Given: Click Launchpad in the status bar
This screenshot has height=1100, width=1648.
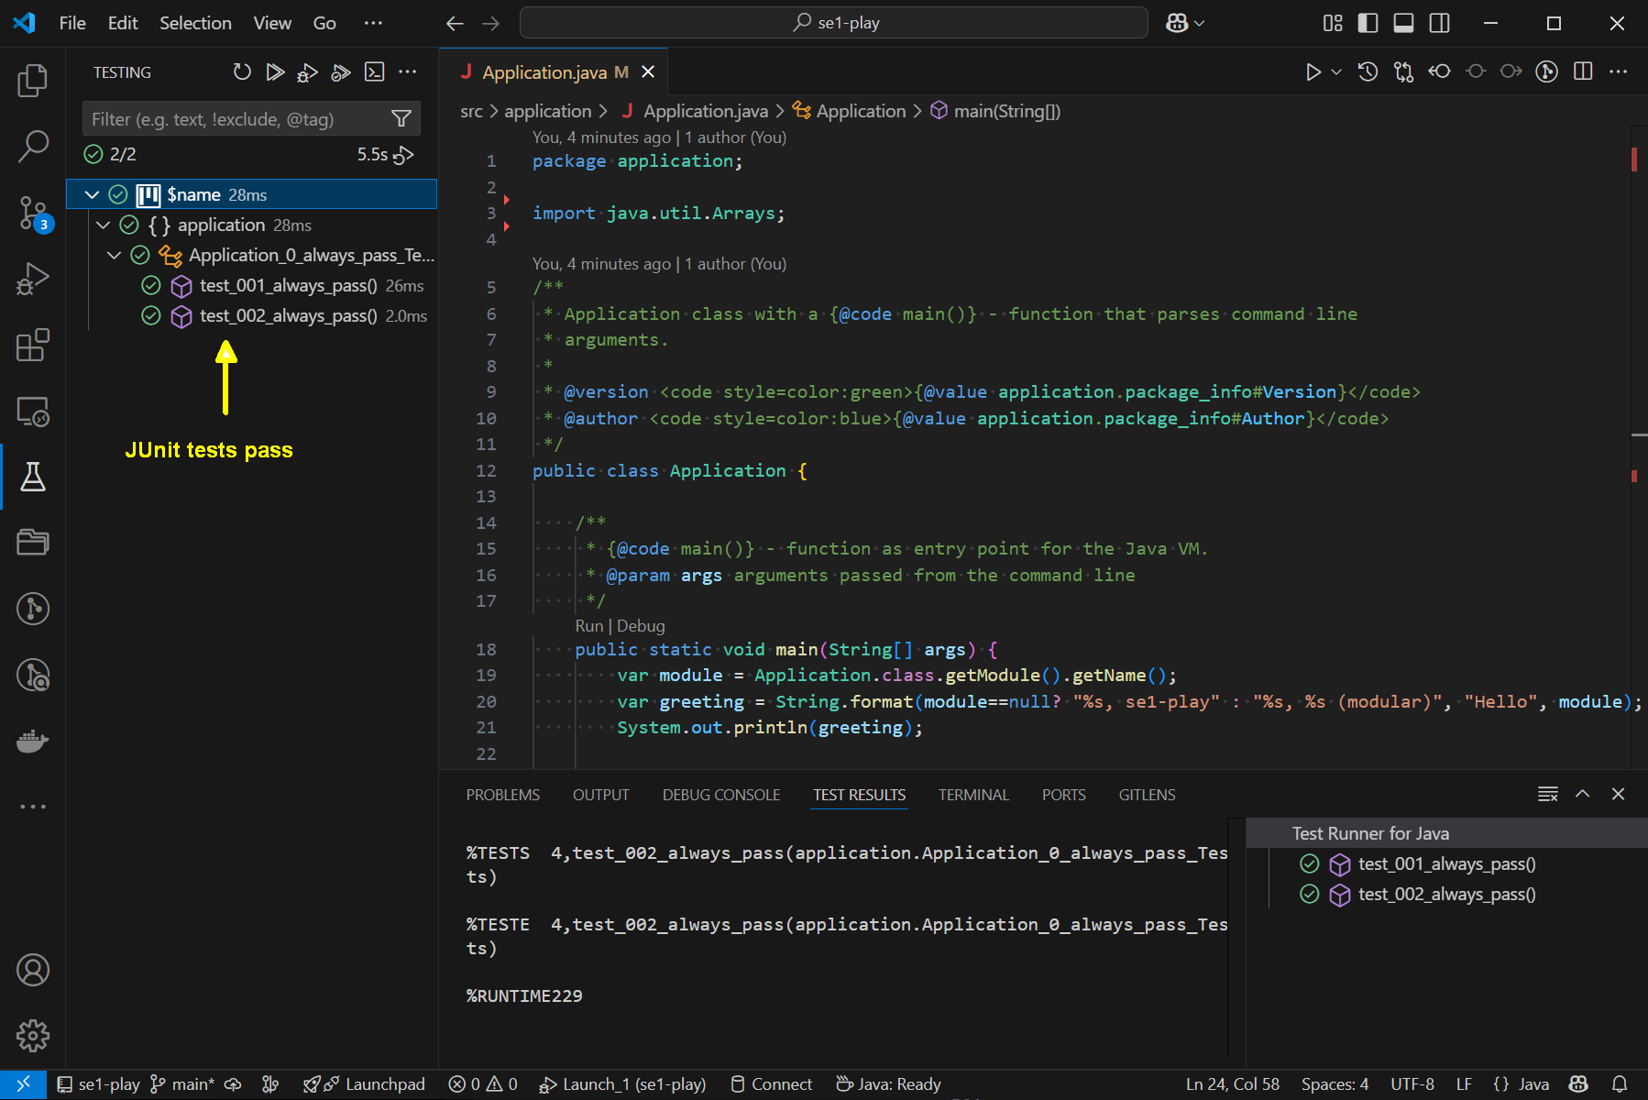Looking at the screenshot, I should point(365,1084).
